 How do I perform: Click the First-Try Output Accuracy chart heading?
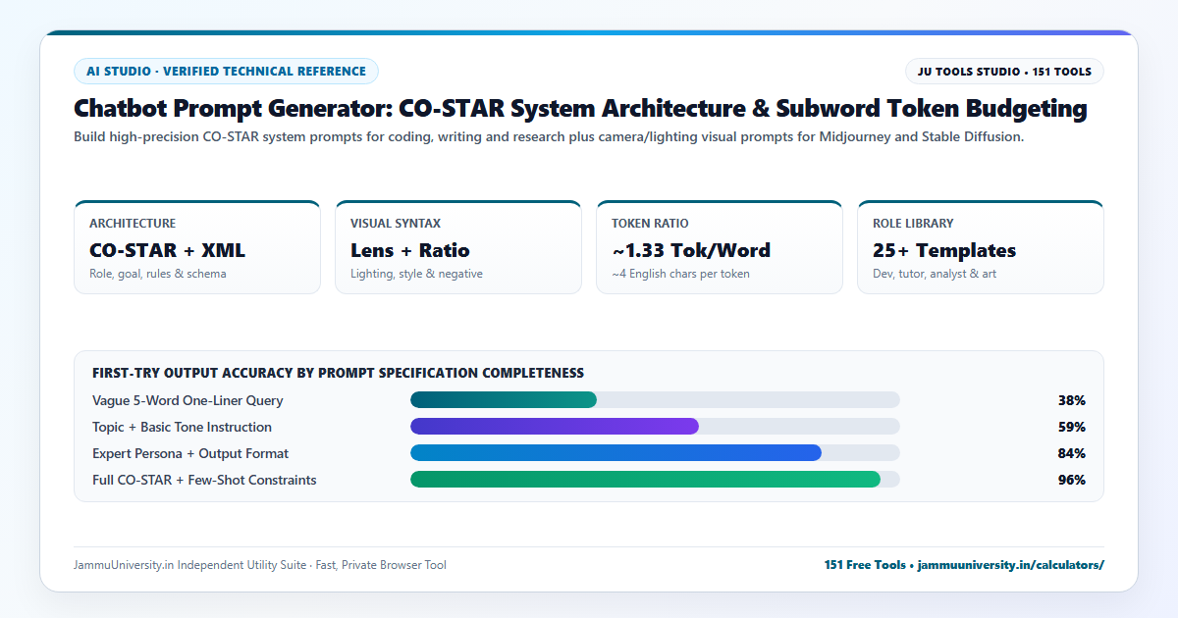click(x=338, y=373)
